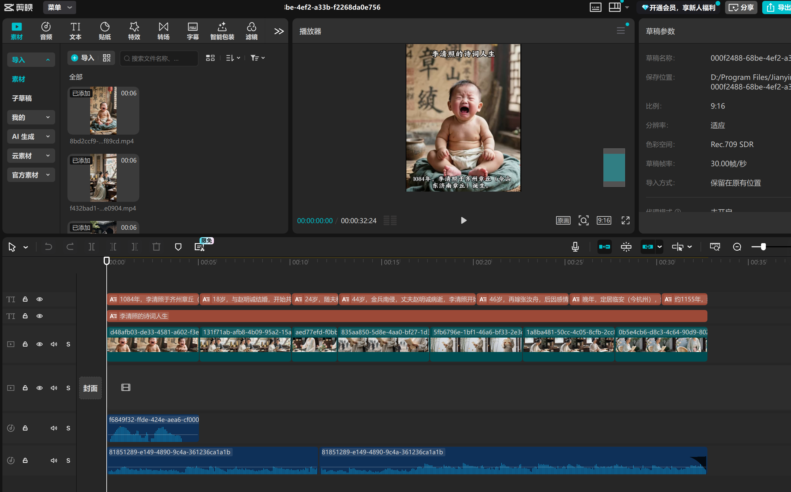Click the timeline zoom-out minus icon
This screenshot has height=492, width=791.
737,247
